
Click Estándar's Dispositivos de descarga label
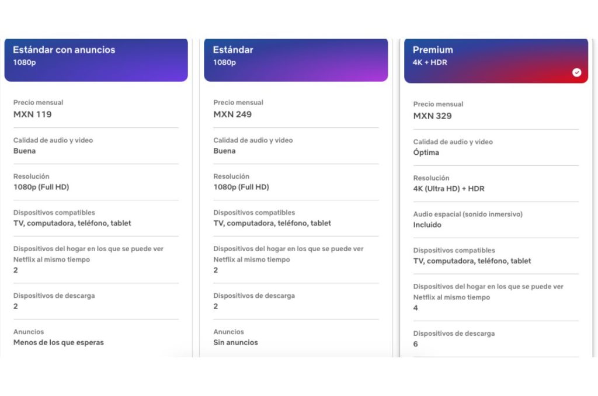click(x=254, y=296)
